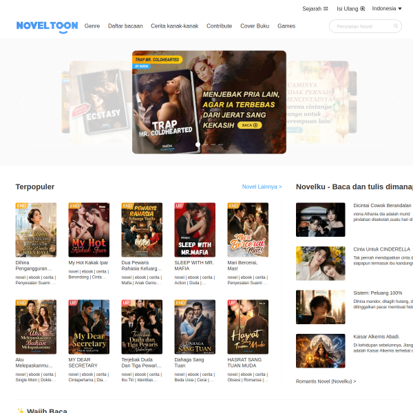Expand the Indonesia language dropdown
This screenshot has height=413, width=413.
click(387, 8)
